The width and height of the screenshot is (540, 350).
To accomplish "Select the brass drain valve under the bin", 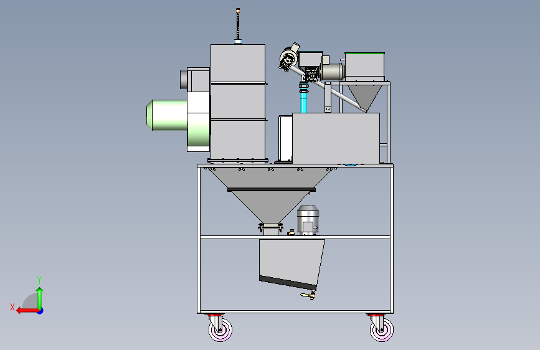I will [x=308, y=295].
